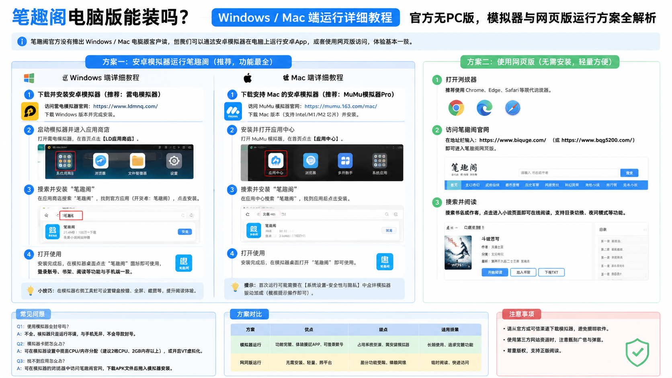Click the Apple logo beside Mac 端详细教程

coord(248,78)
